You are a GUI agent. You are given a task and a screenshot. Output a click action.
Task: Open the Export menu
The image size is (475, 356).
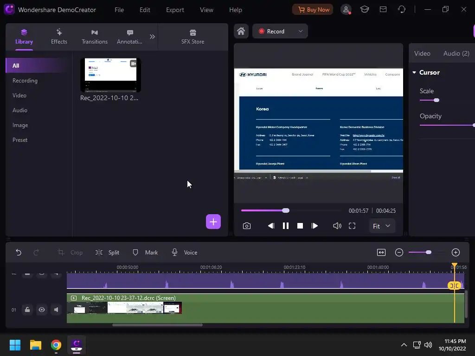click(175, 10)
